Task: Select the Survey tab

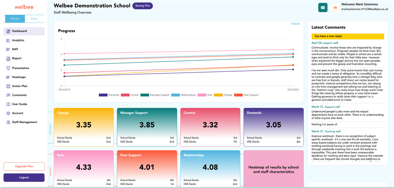Action: click(15, 19)
